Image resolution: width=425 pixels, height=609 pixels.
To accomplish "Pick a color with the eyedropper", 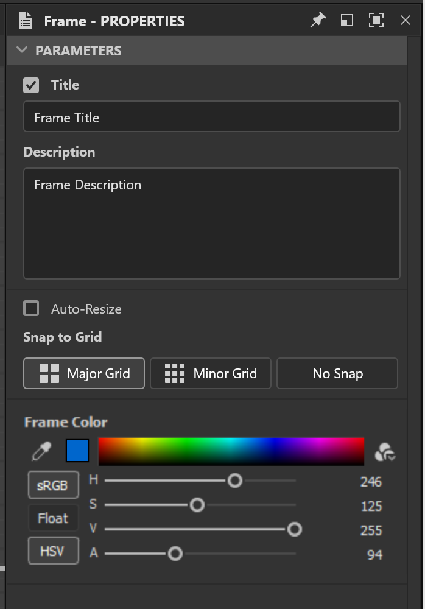I will pyautogui.click(x=41, y=451).
